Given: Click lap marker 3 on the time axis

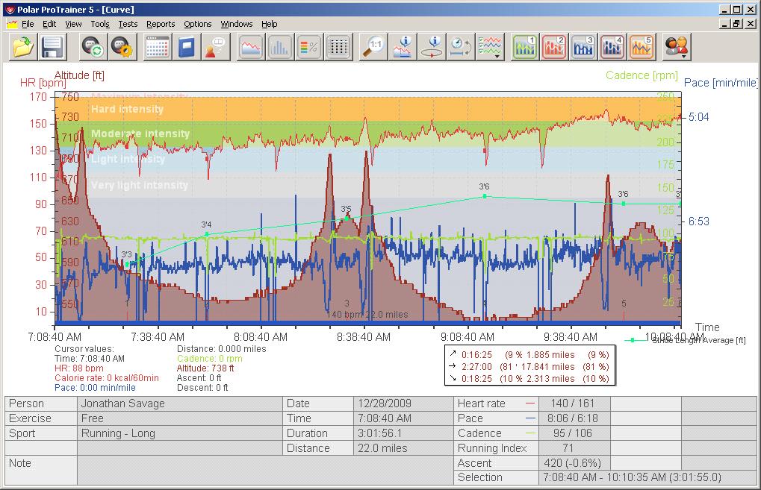Looking at the screenshot, I should (x=347, y=304).
